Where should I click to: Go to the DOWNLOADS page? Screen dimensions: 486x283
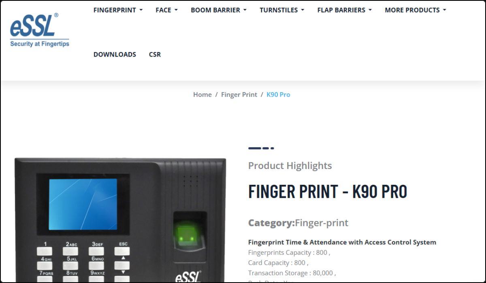[115, 55]
